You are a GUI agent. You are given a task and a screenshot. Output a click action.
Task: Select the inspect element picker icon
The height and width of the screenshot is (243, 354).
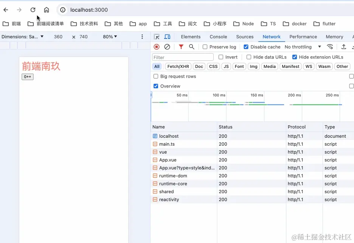[x=157, y=37]
